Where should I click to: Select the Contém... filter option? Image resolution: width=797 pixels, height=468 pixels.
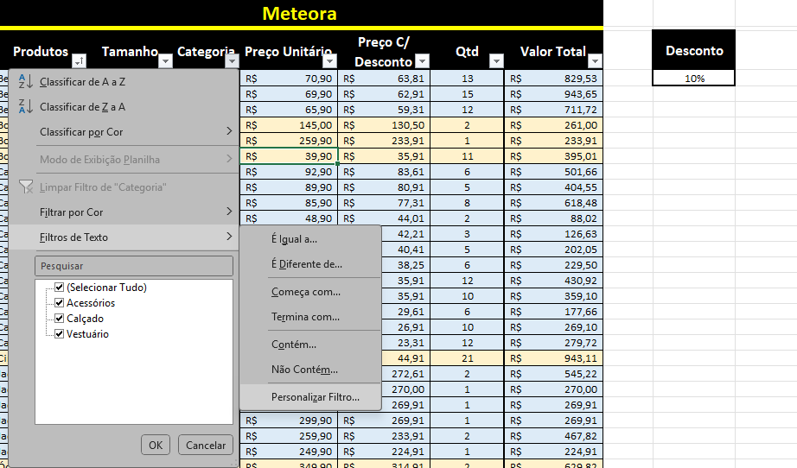pos(310,345)
